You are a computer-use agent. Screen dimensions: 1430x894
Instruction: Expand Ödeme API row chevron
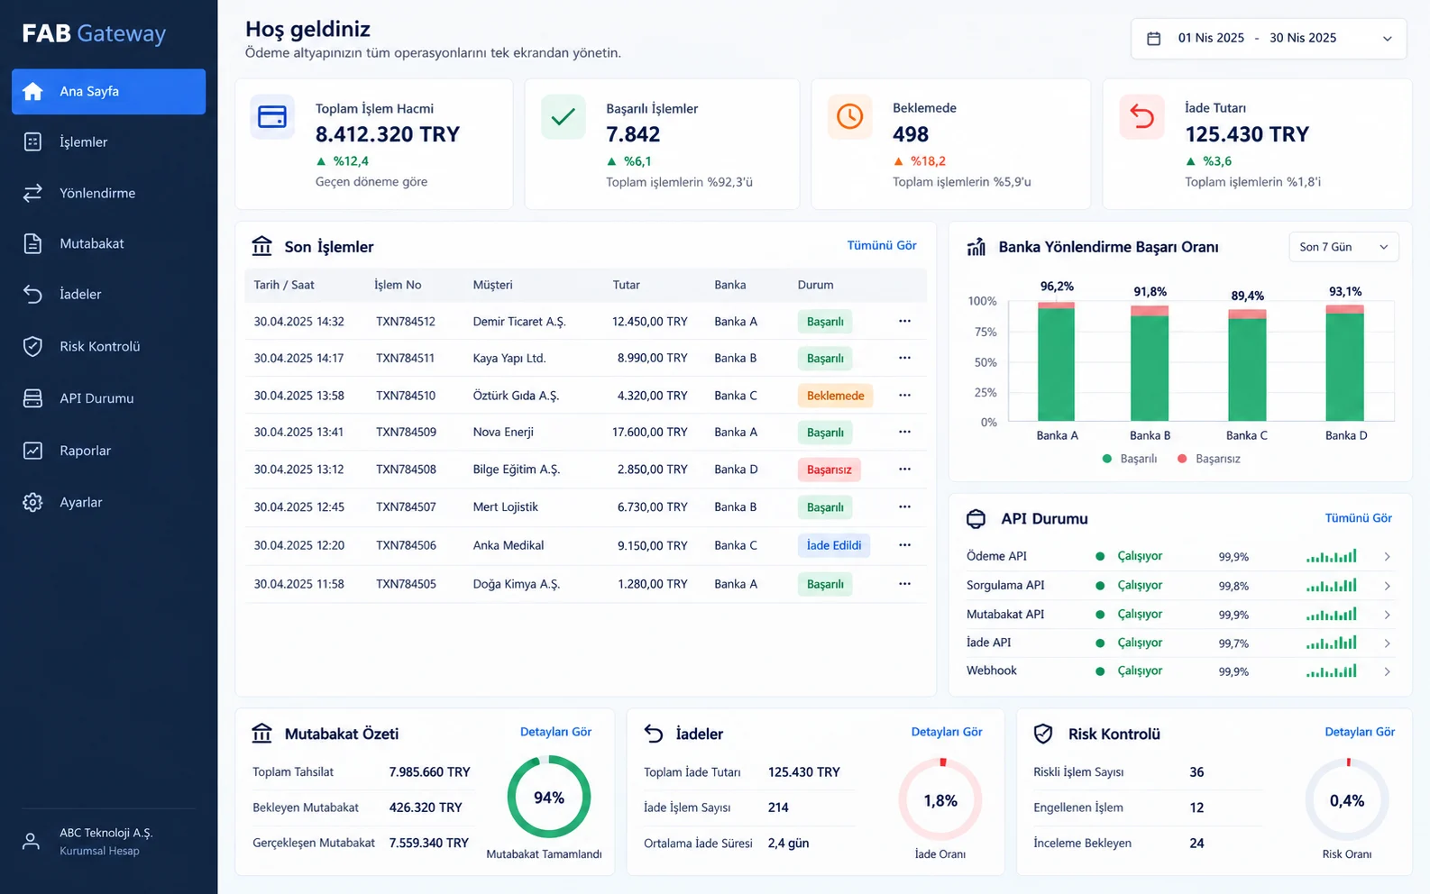tap(1387, 557)
